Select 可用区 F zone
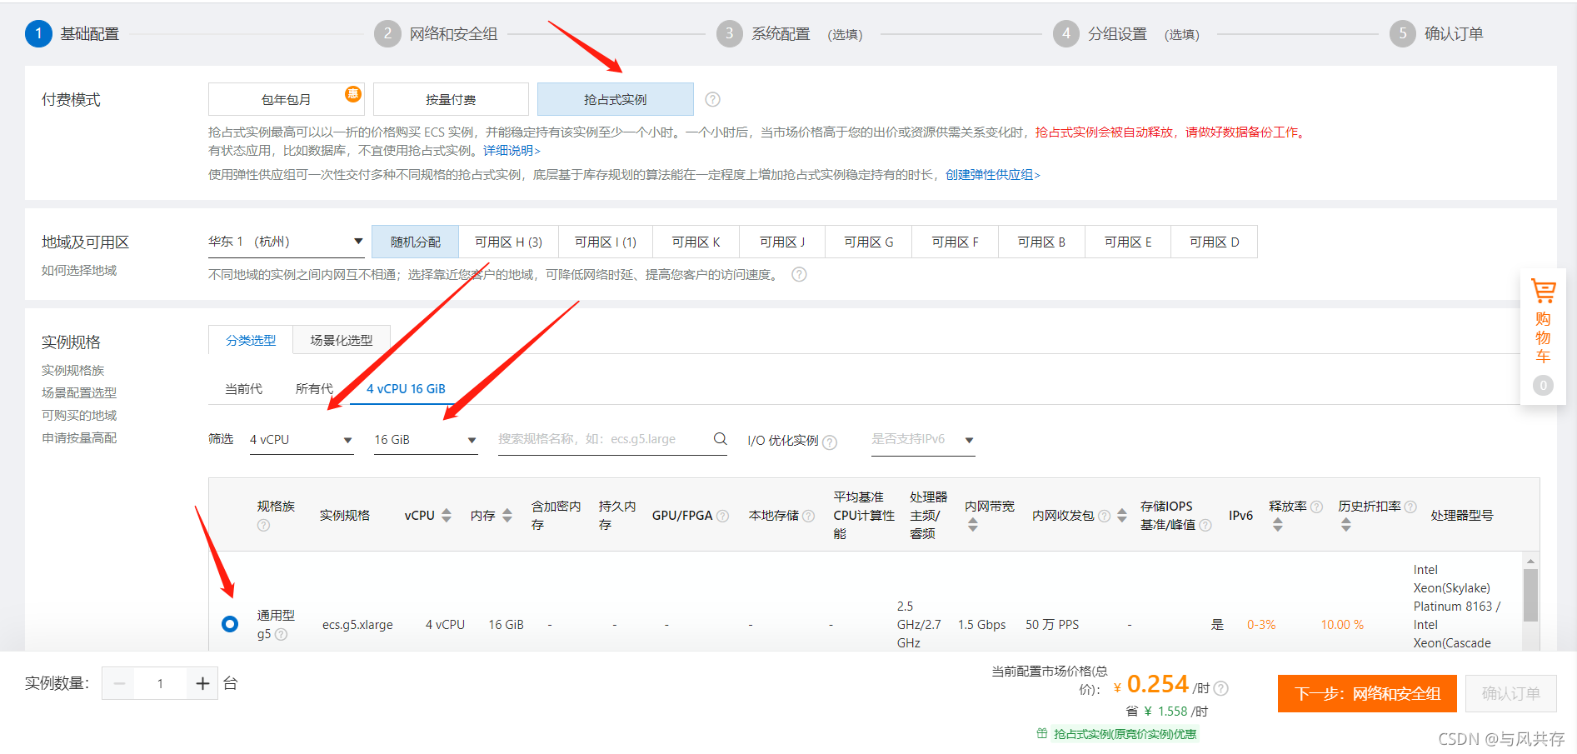This screenshot has width=1577, height=754. pos(956,242)
